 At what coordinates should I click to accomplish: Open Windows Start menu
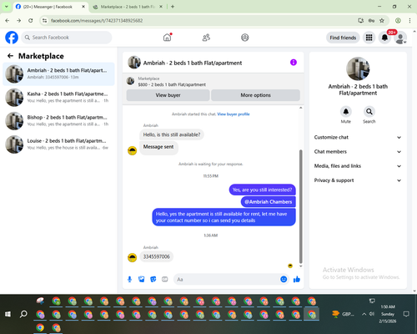[8, 314]
